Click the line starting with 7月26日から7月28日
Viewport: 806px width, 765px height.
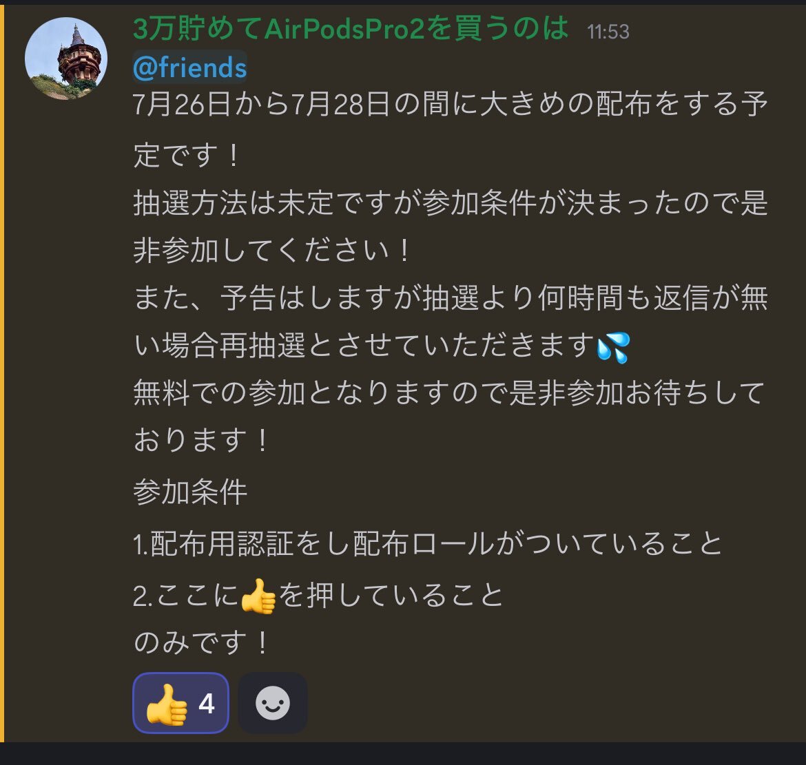tap(451, 104)
